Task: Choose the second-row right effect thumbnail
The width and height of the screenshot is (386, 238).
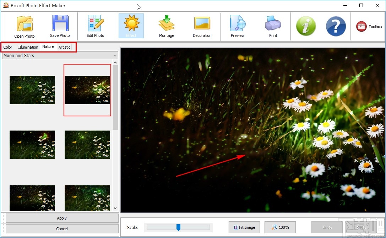Action: [x=87, y=145]
